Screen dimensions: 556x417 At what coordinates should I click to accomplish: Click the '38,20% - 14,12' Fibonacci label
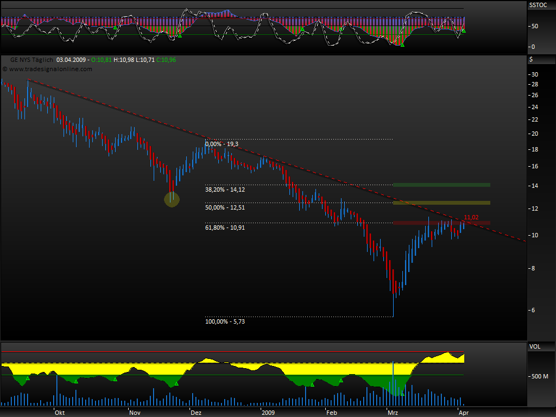point(225,189)
